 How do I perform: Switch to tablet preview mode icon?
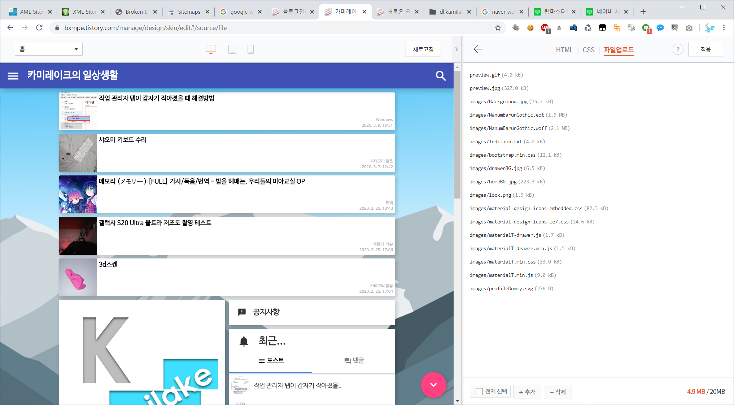coord(232,49)
